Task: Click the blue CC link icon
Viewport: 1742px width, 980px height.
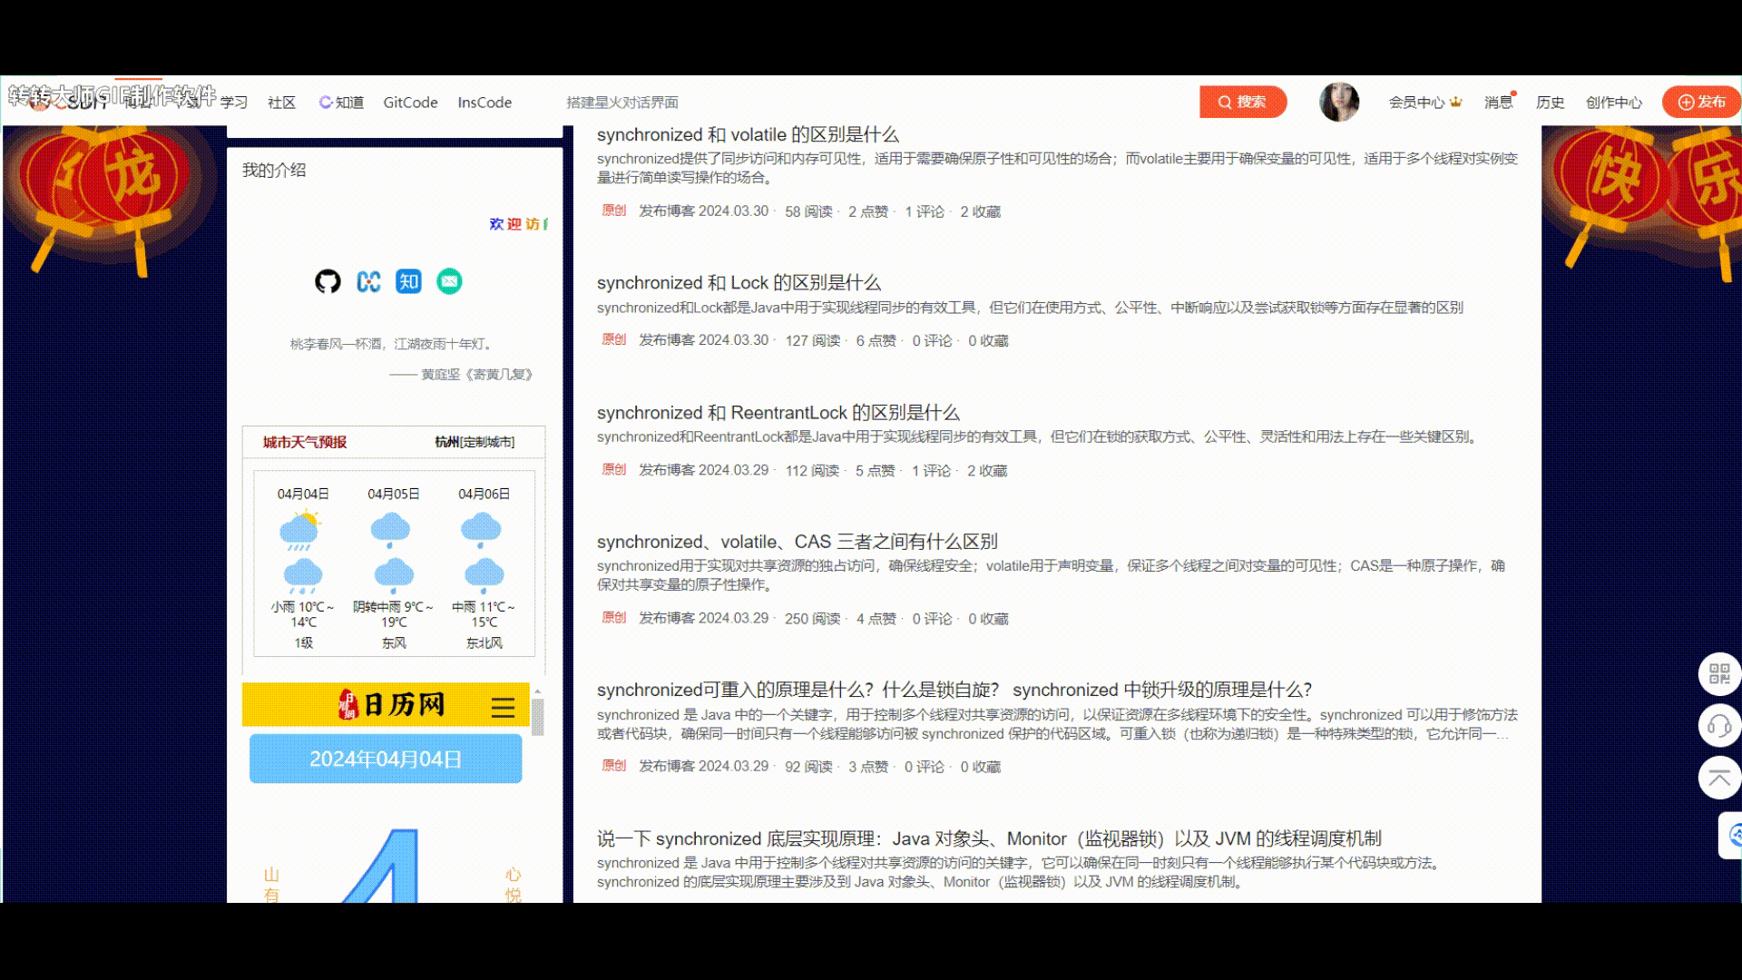Action: point(368,281)
